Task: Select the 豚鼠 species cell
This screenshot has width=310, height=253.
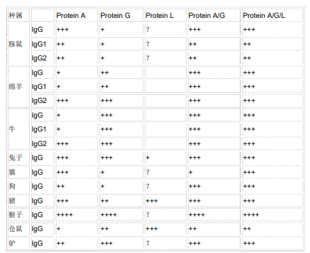Action: 19,44
